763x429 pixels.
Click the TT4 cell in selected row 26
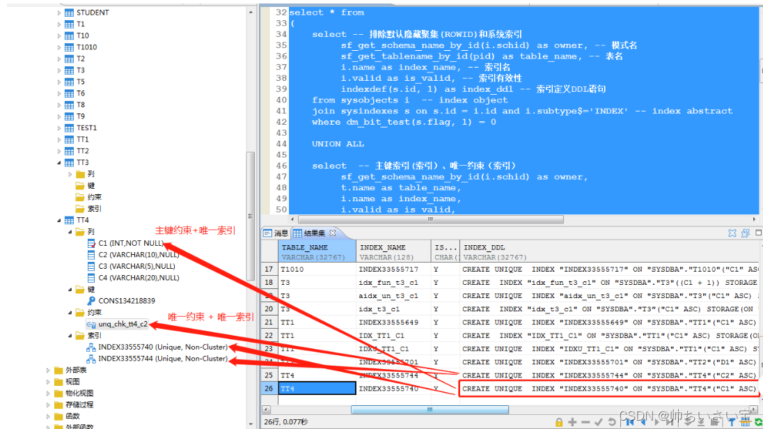(x=317, y=389)
